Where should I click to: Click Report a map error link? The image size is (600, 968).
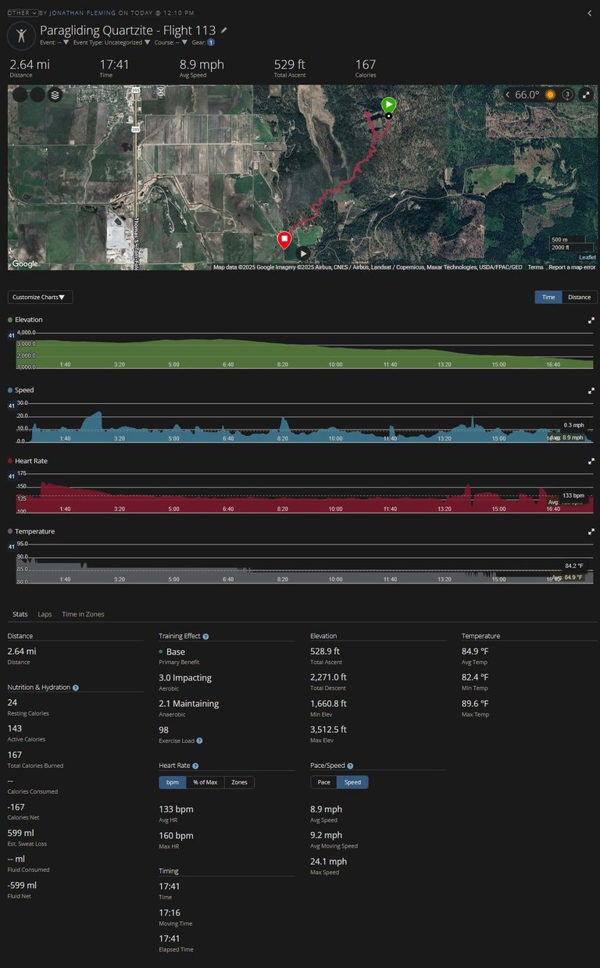pyautogui.click(x=572, y=267)
